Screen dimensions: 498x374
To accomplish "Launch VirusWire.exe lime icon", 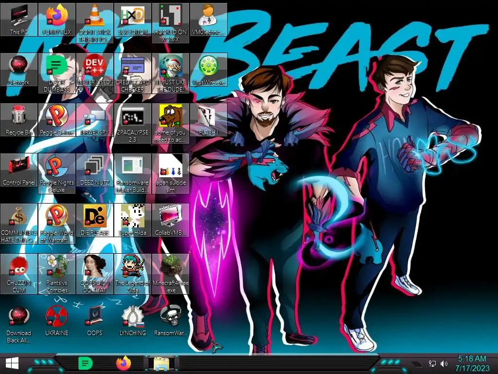I will (x=208, y=70).
